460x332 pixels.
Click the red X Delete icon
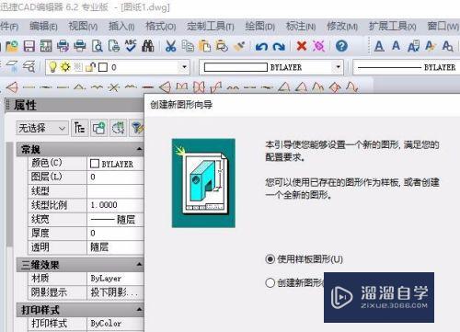click(x=302, y=46)
